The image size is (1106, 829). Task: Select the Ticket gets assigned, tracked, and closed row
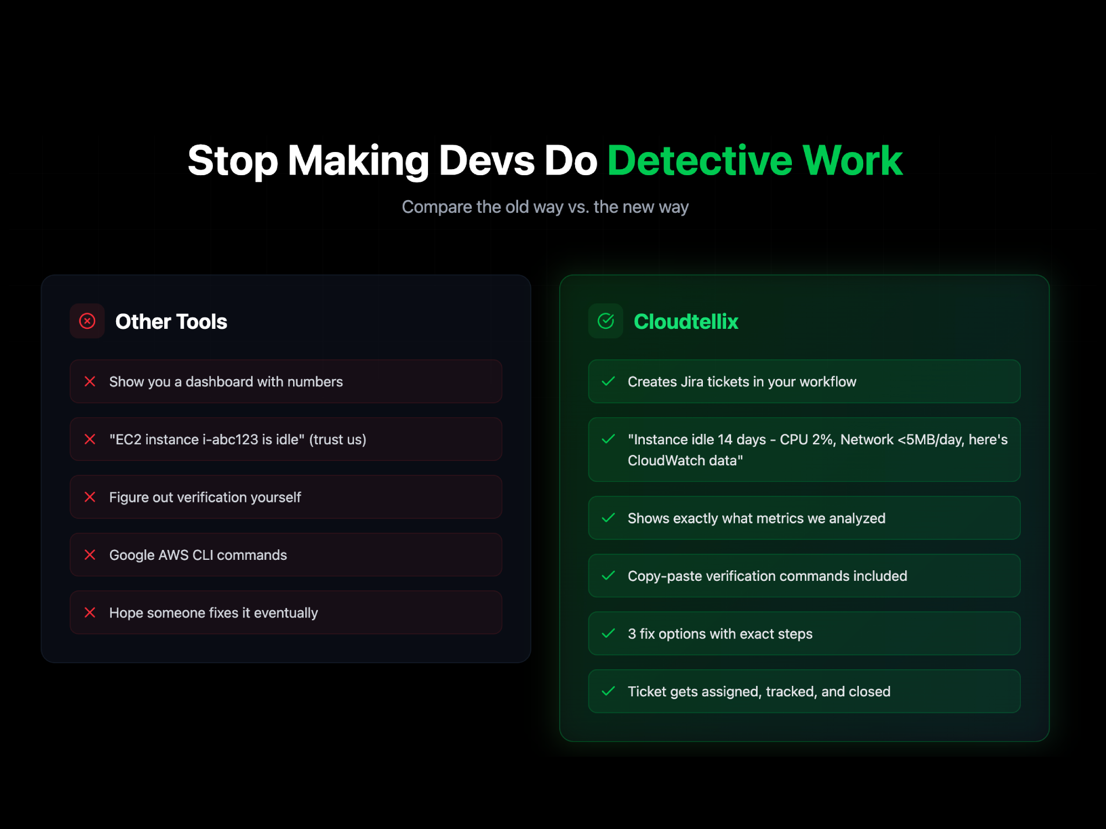(804, 691)
